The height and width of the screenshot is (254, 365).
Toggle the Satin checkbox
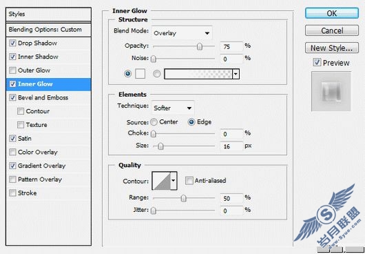[12, 139]
